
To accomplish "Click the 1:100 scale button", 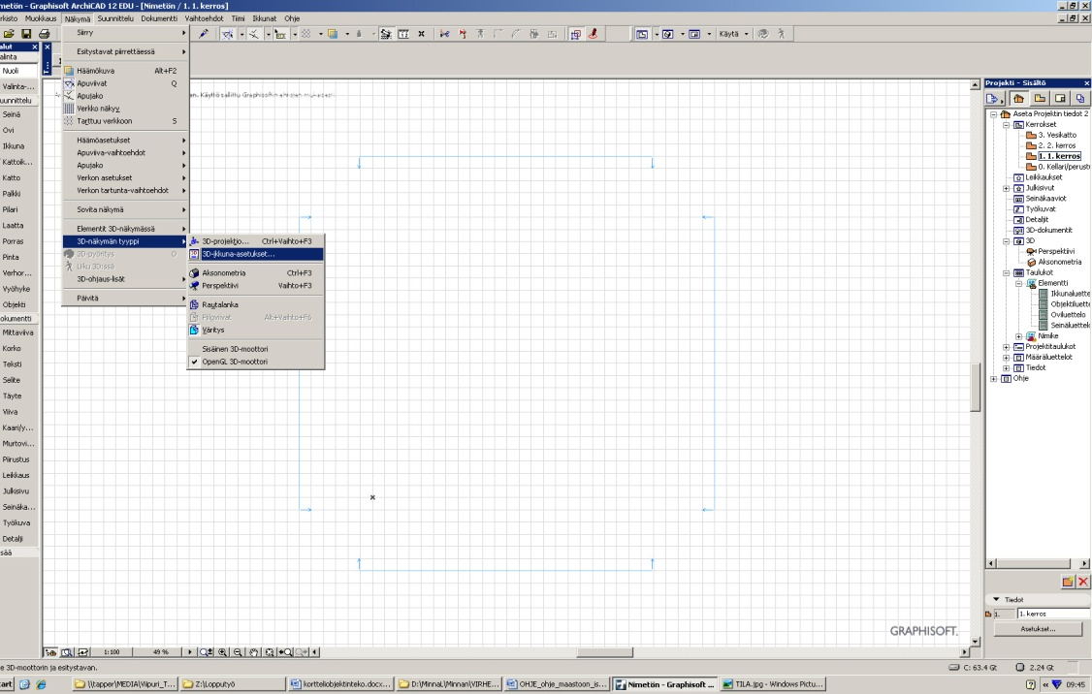I will tap(112, 652).
